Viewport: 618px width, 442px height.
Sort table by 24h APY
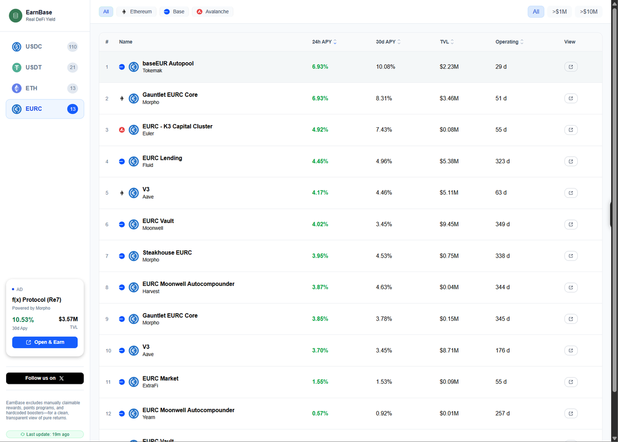324,42
